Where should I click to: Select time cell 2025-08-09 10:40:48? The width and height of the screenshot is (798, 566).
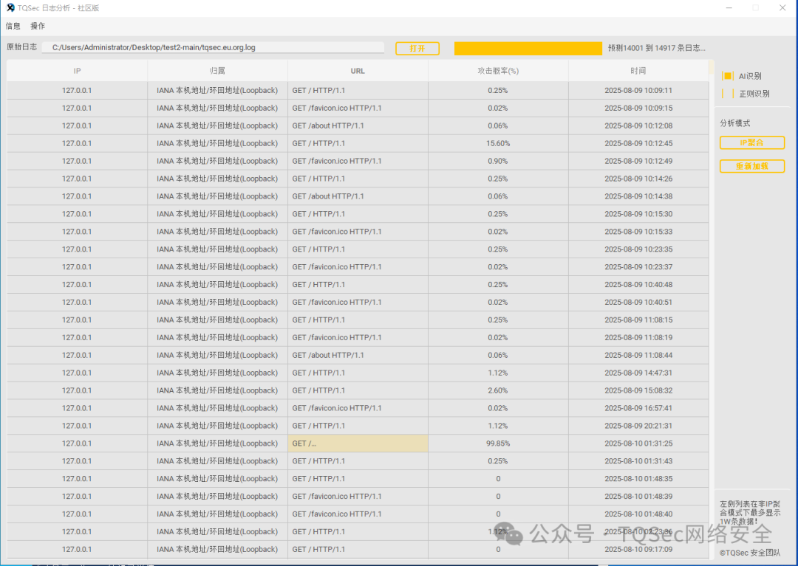(x=638, y=285)
